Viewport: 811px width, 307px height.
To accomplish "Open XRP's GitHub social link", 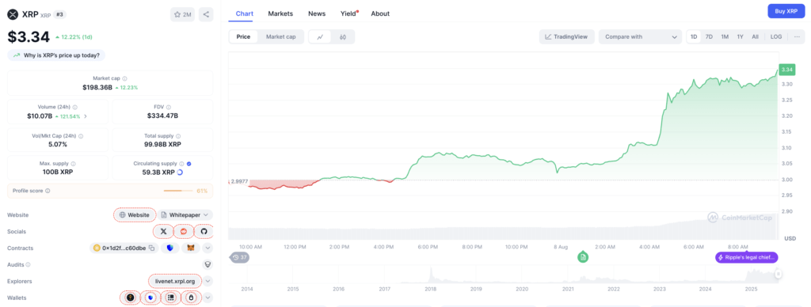I will 204,232.
